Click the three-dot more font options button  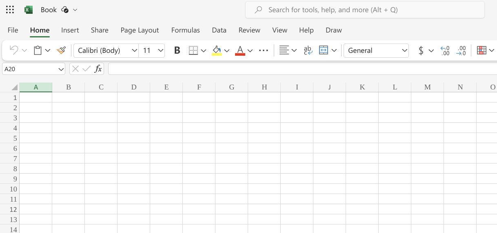(264, 50)
